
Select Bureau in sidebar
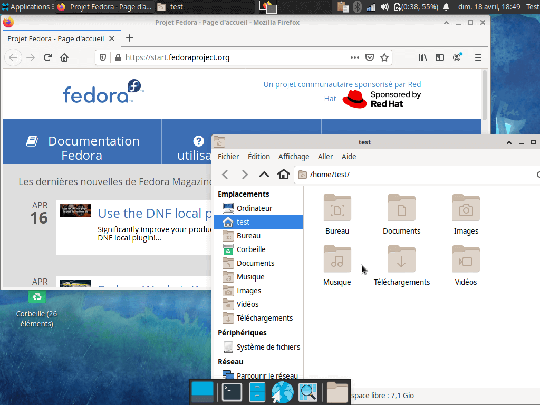(x=258, y=236)
